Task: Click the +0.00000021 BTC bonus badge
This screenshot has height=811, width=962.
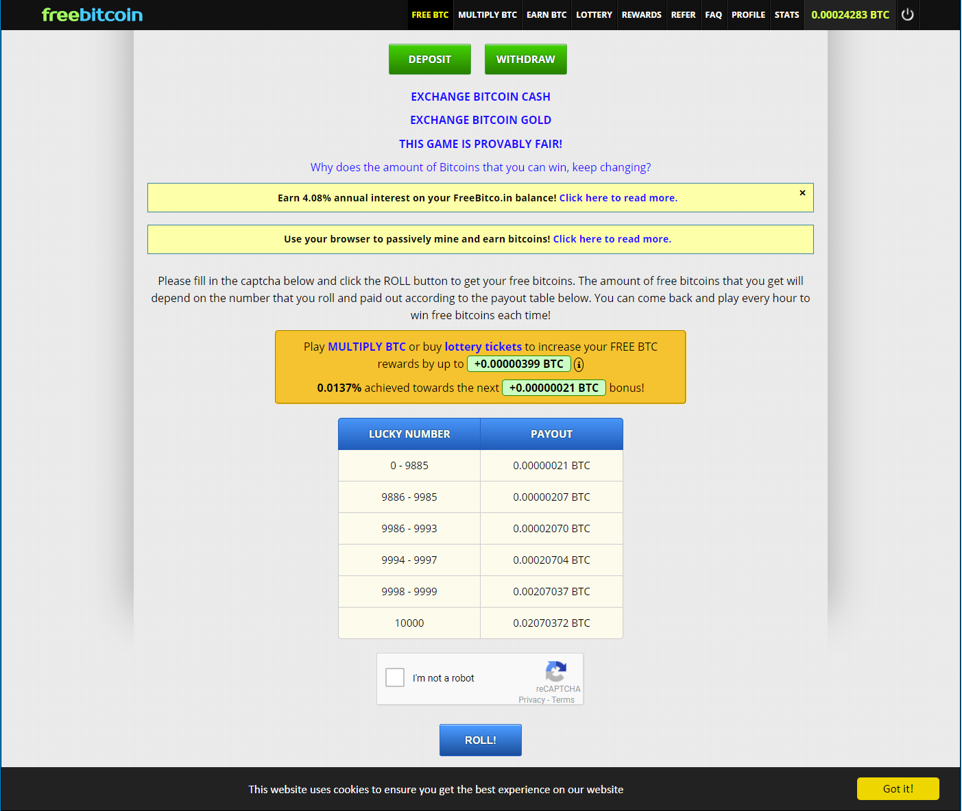Action: click(554, 388)
